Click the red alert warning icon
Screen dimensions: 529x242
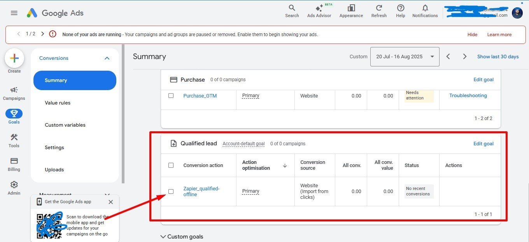(x=53, y=34)
